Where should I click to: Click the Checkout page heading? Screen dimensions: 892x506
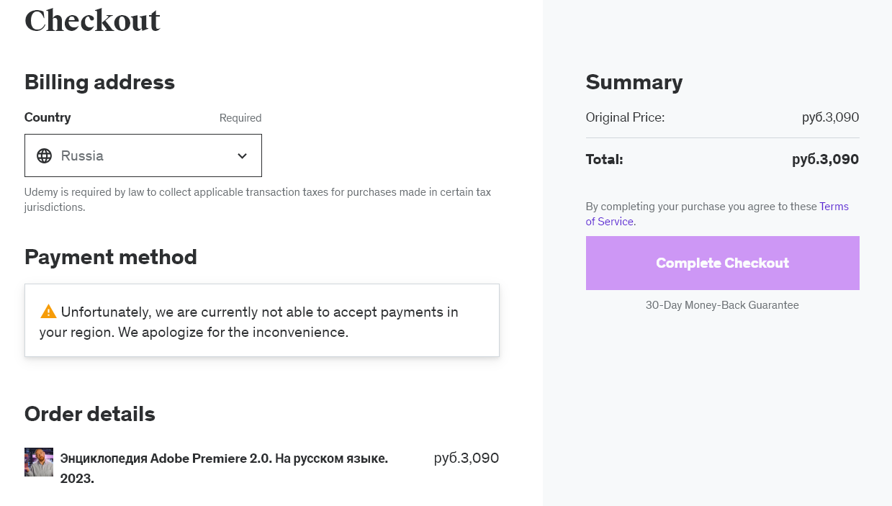click(92, 20)
